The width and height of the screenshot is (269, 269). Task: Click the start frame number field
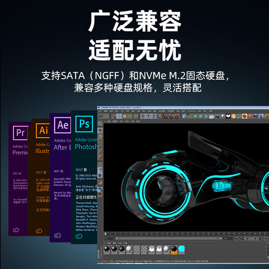[109, 238]
